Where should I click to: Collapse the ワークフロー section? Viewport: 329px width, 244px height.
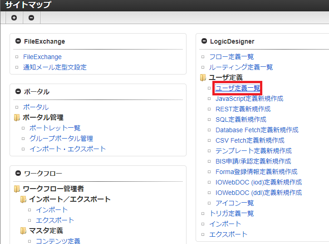(x=18, y=173)
